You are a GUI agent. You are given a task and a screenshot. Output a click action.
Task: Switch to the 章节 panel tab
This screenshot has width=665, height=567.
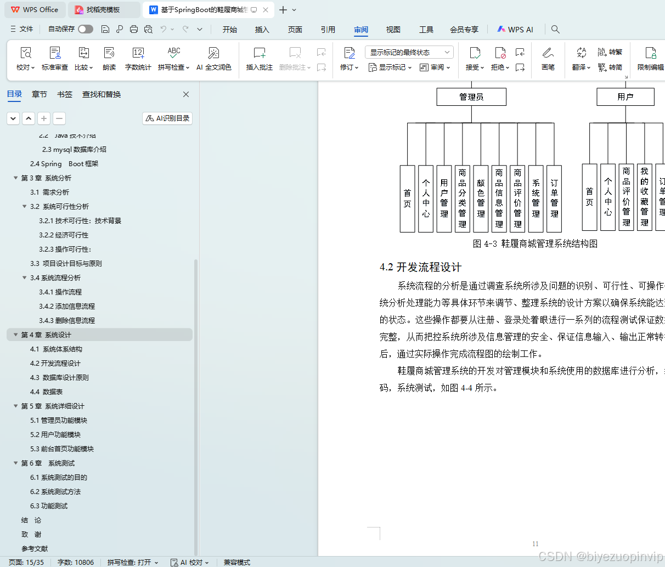(39, 94)
